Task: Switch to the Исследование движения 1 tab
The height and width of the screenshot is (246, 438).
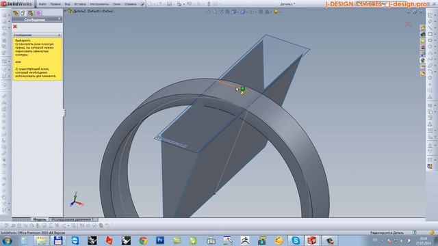Action: point(73,219)
